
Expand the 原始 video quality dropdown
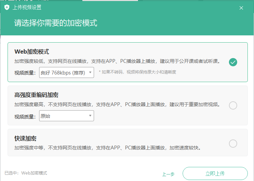point(67,116)
